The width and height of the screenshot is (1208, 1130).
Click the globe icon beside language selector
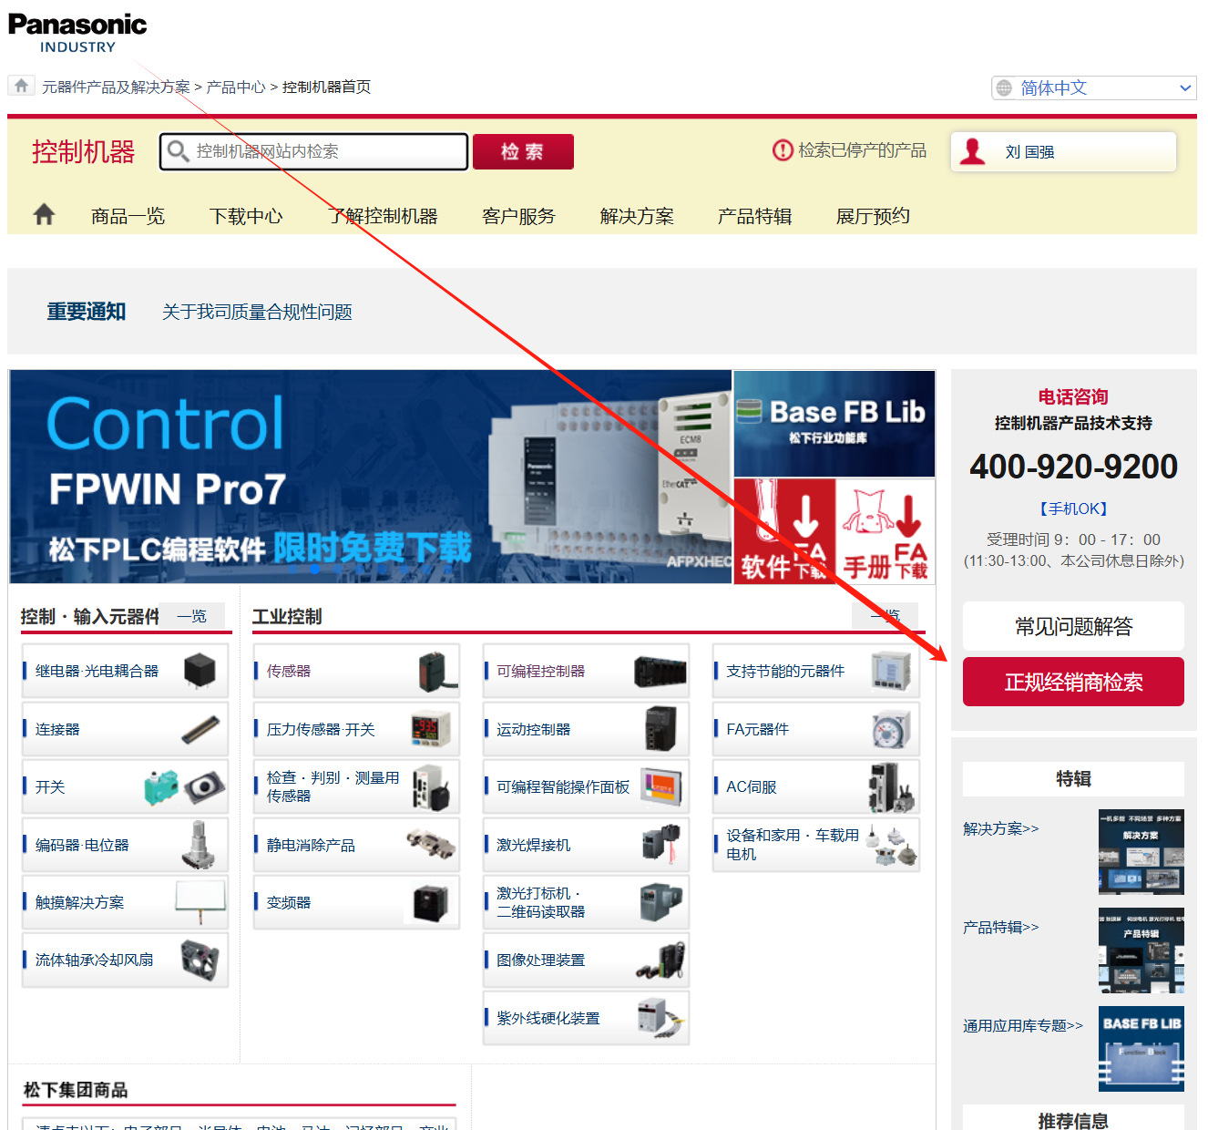[x=1004, y=87]
